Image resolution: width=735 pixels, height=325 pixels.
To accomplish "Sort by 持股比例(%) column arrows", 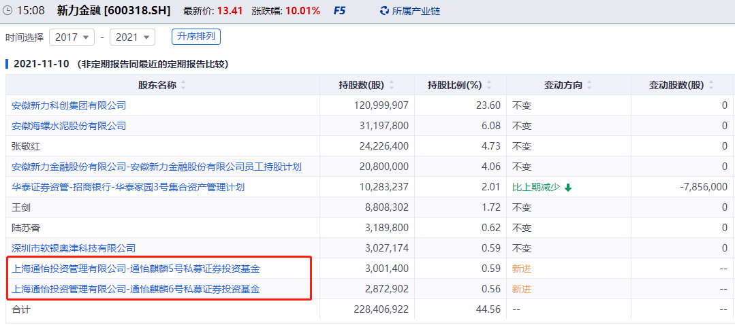I will 488,85.
